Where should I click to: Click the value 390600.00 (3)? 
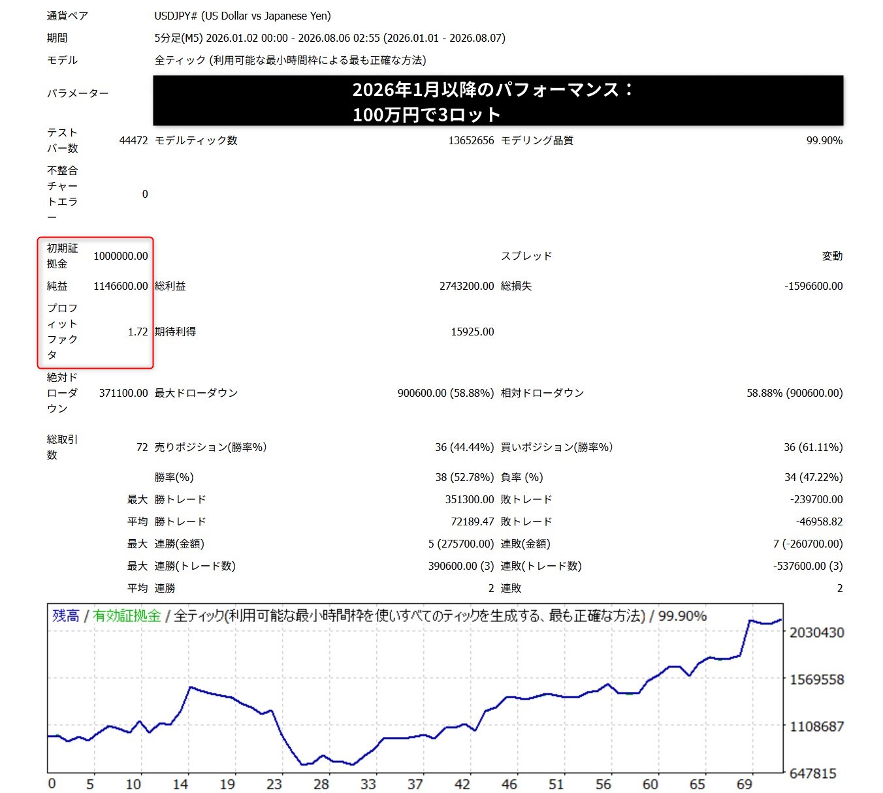pyautogui.click(x=461, y=566)
